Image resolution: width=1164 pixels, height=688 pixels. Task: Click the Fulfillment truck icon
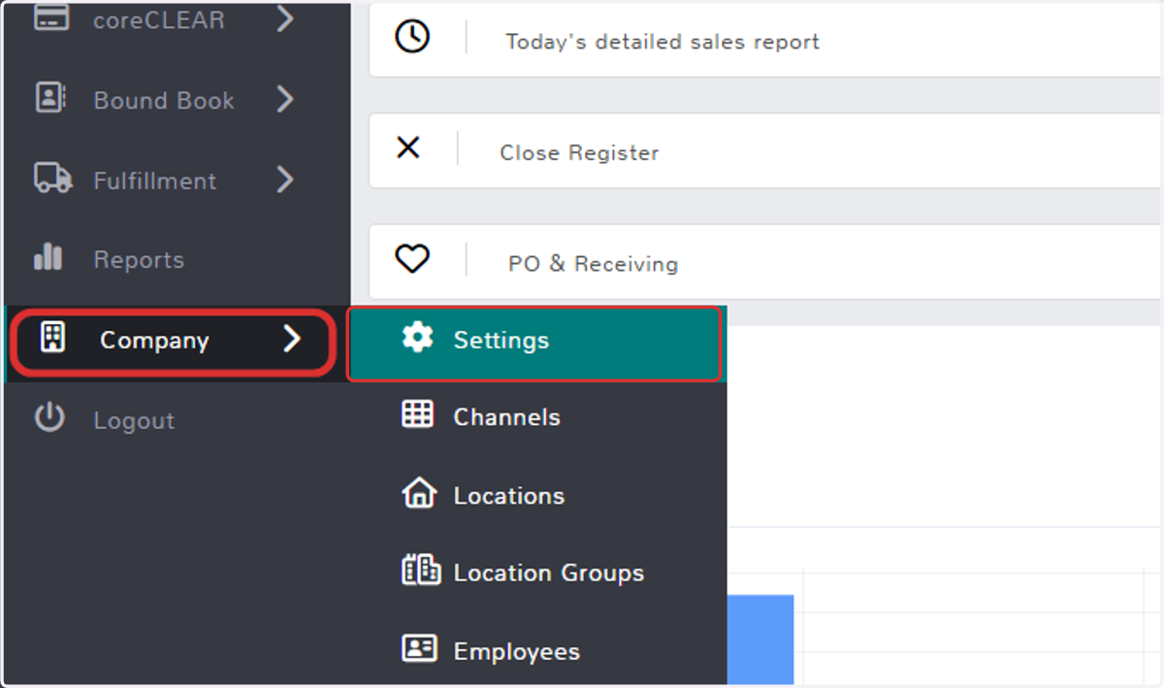[52, 179]
